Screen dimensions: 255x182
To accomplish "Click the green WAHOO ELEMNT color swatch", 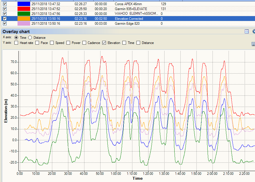I will pyautogui.click(x=24, y=14).
